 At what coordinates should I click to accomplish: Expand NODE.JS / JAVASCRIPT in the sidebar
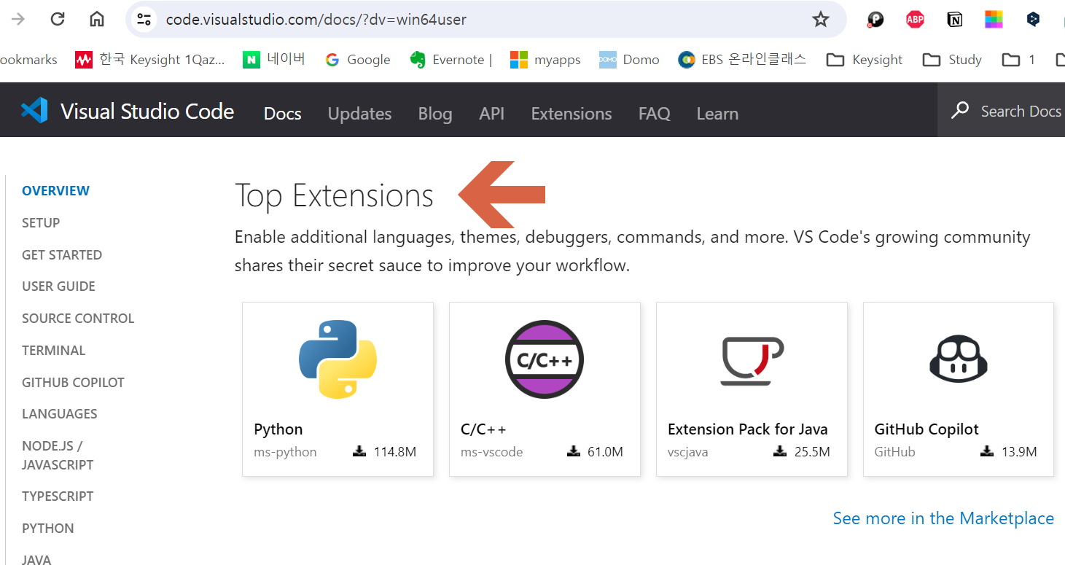click(58, 455)
